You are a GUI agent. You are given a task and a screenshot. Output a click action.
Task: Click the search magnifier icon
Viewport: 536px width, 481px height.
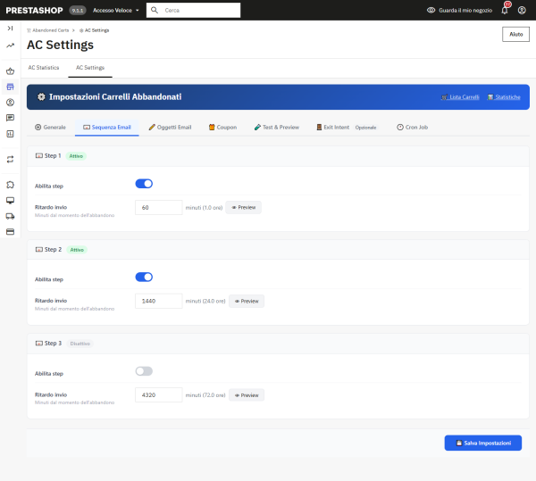[155, 10]
